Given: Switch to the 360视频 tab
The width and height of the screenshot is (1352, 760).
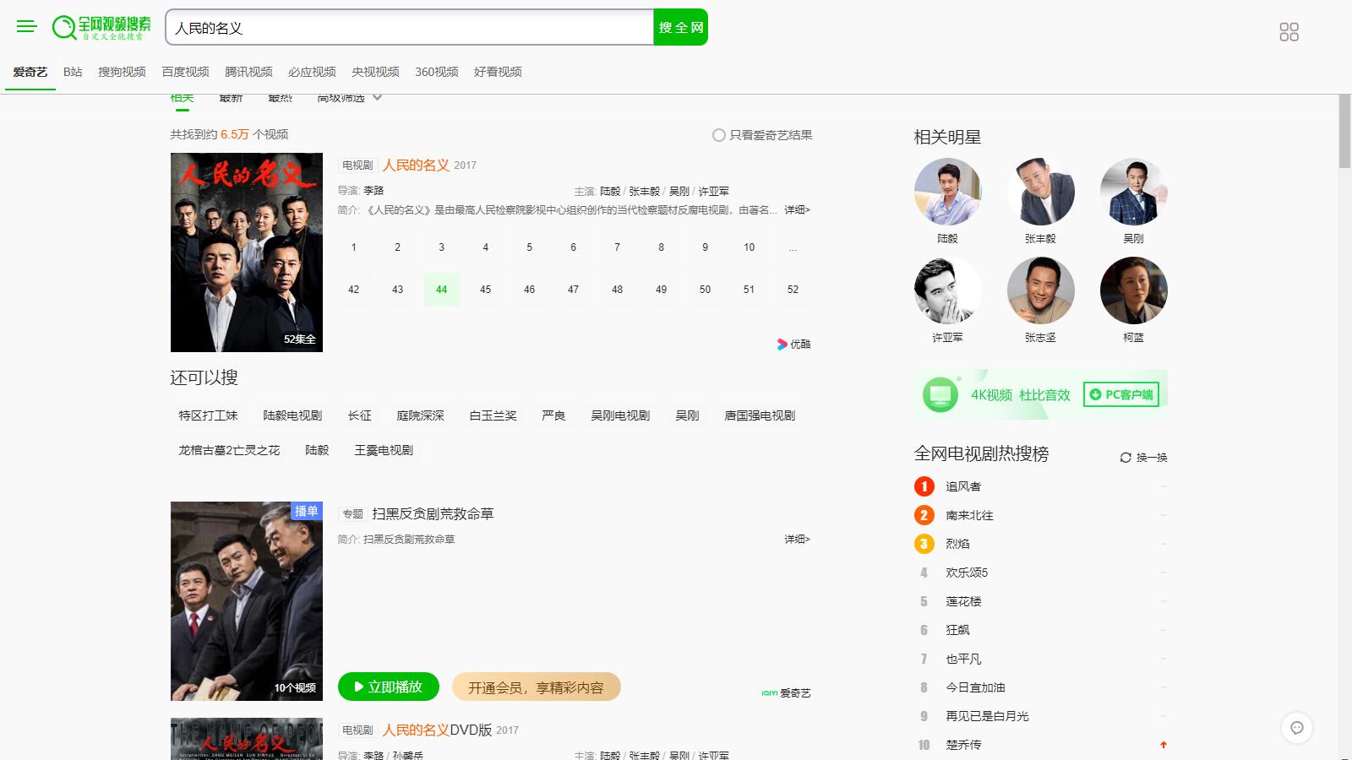Looking at the screenshot, I should coord(436,73).
